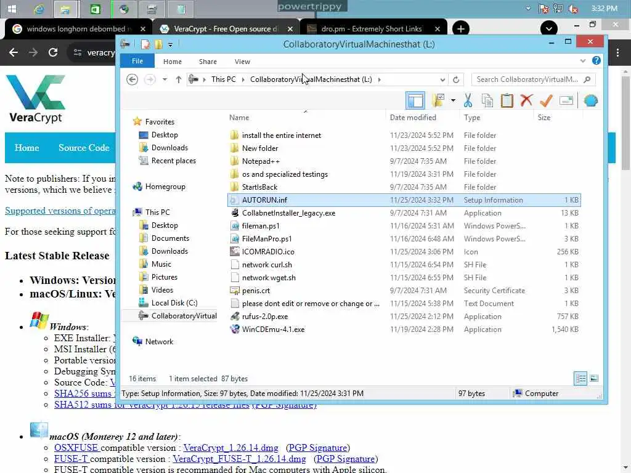Screen dimensions: 631x473
Task: Open the Share ribbon tab
Action: (x=208, y=62)
